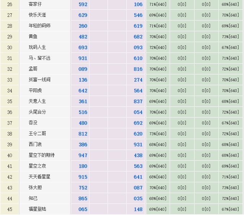The image size is (244, 215).
Task: Open 玩码人生 in row 30
Action: click(x=38, y=47)
